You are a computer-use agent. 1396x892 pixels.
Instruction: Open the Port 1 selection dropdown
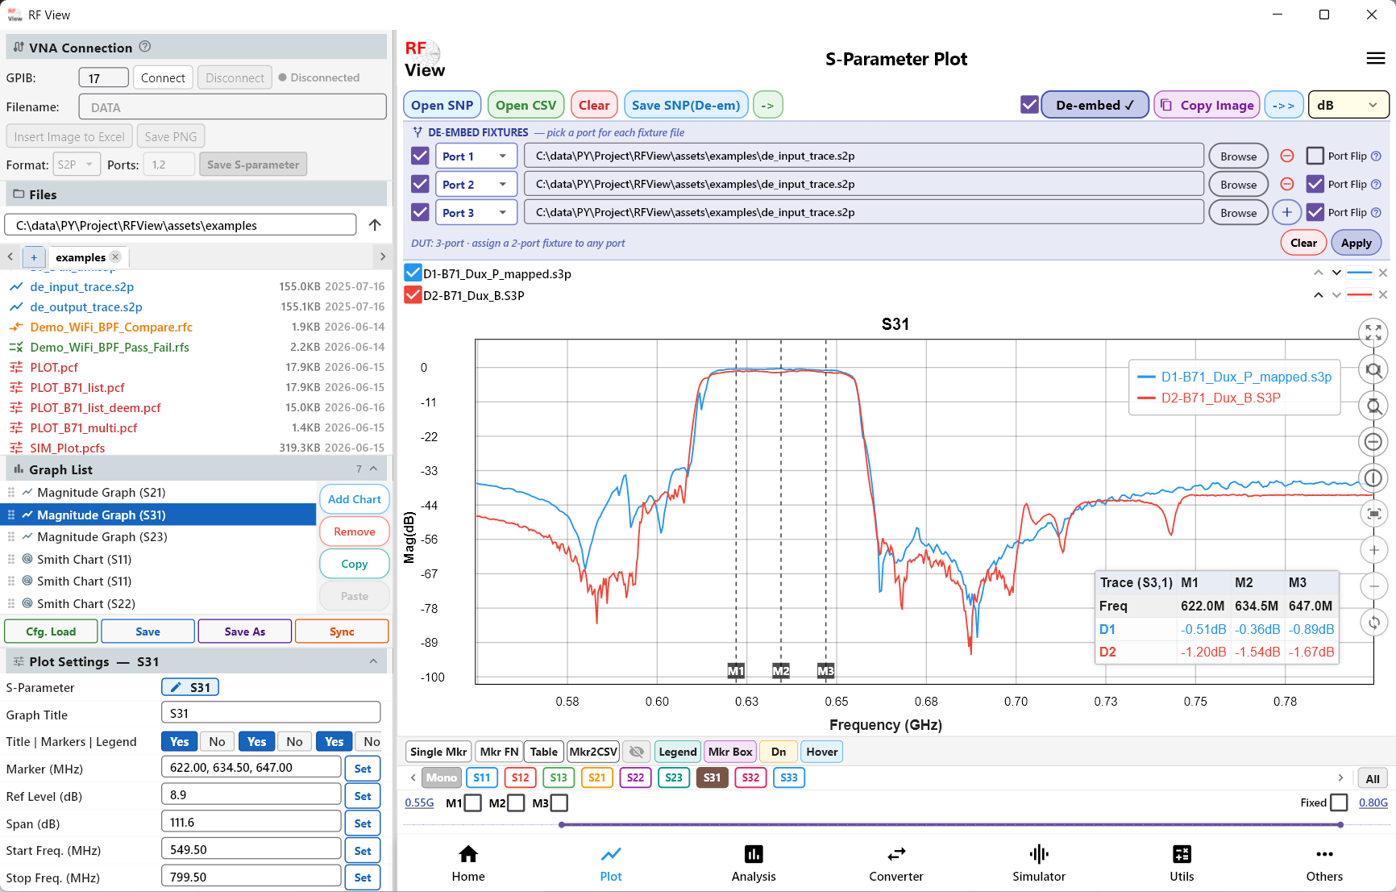(x=476, y=156)
